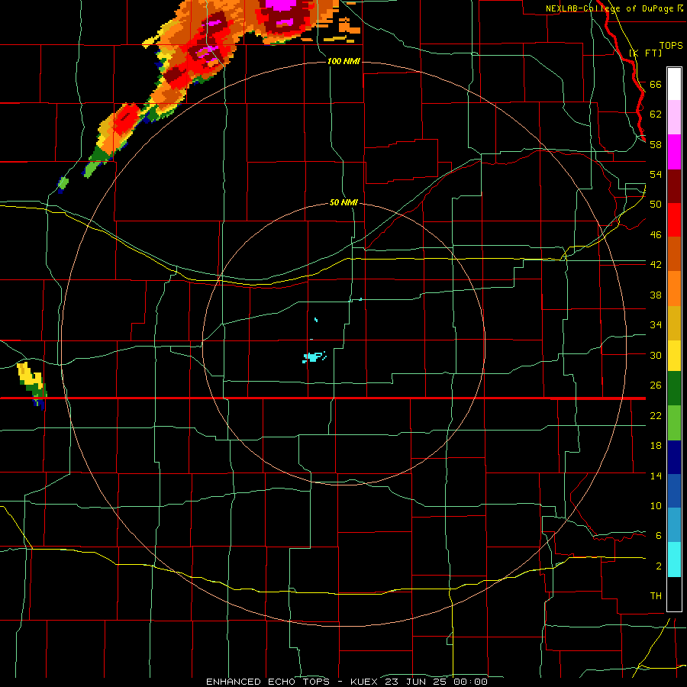This screenshot has height=687, width=687.
Task: Click the 14 legend value
Action: 656,476
